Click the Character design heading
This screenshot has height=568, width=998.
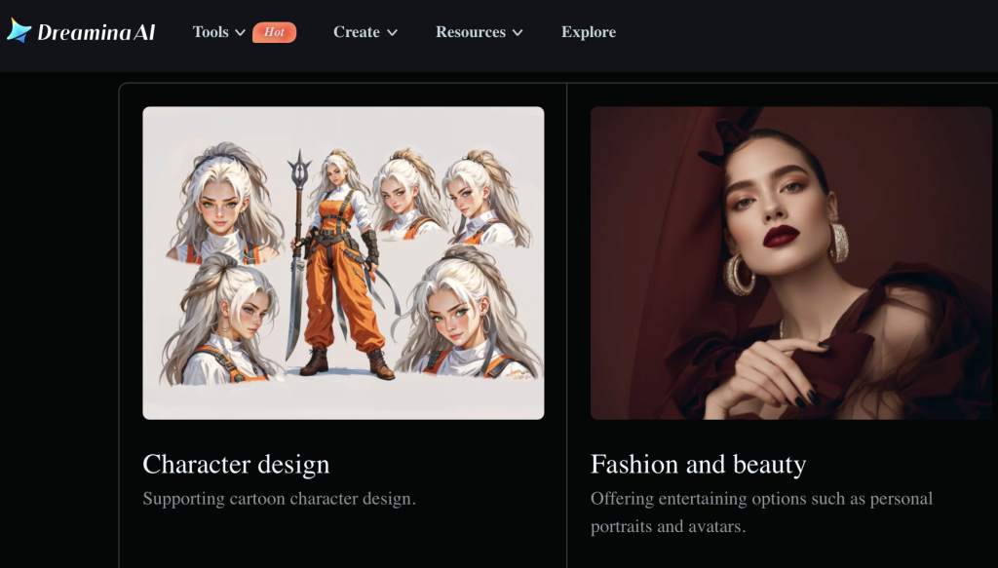coord(236,464)
